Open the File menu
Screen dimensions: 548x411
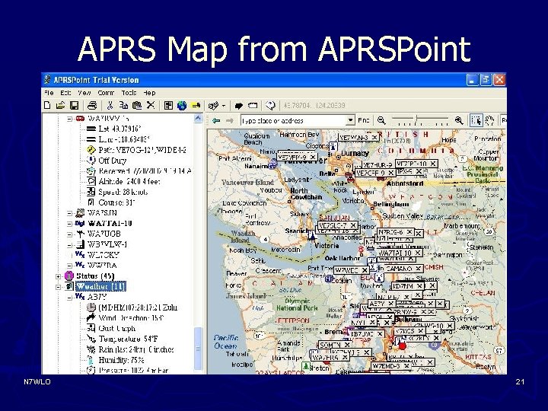tap(49, 93)
